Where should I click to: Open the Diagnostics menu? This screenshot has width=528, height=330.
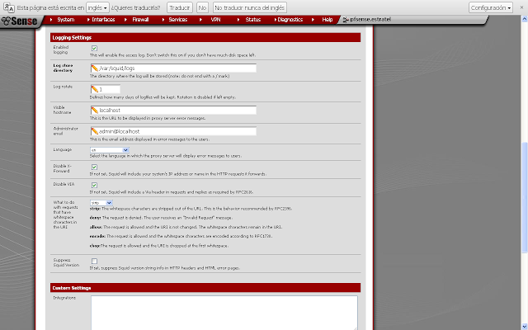[290, 20]
